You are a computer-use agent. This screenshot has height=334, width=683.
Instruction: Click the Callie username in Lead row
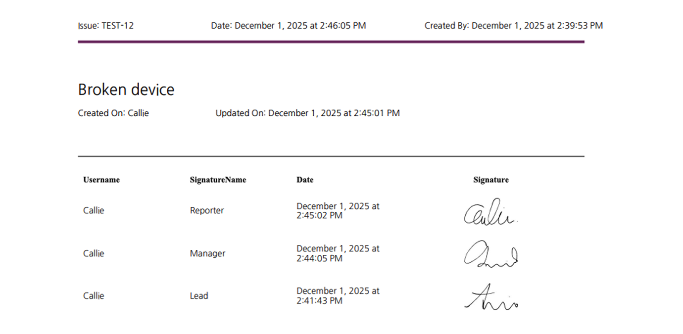[94, 296]
